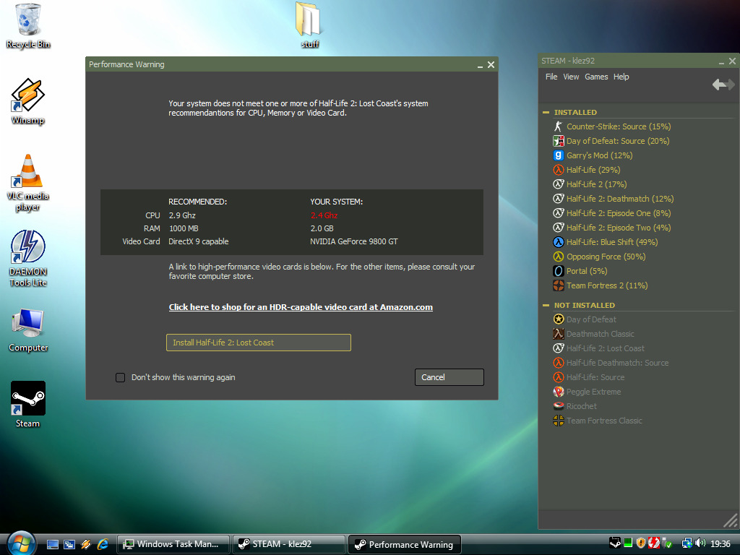Screen dimensions: 740x555
Task: Open the Amazon HDR video card link
Action: pyautogui.click(x=301, y=307)
